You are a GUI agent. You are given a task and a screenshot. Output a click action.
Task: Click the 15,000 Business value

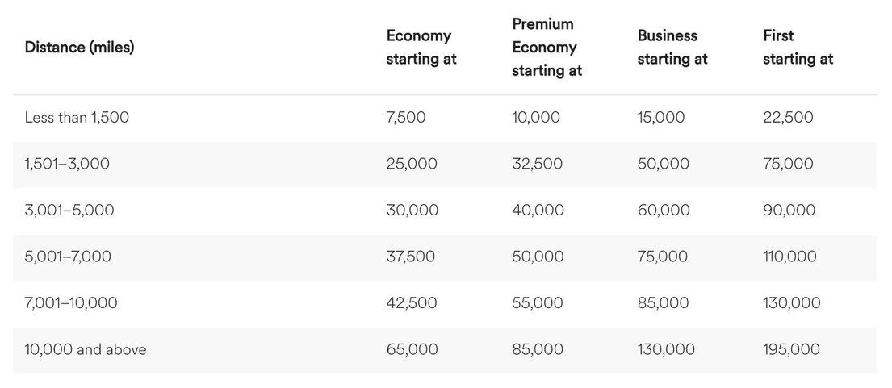pyautogui.click(x=661, y=118)
